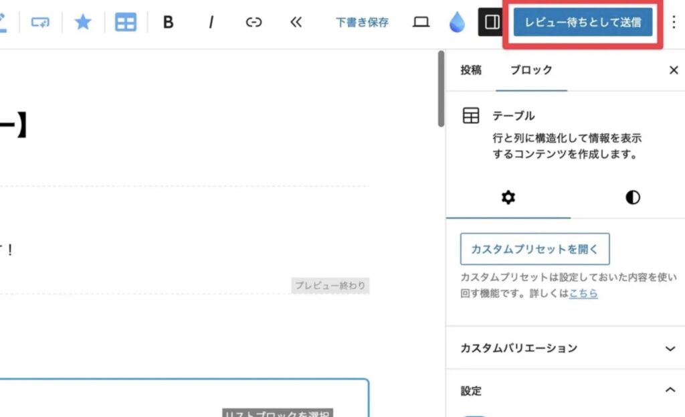Click 下書き保存 to save draft
The image size is (685, 417).
coord(362,23)
